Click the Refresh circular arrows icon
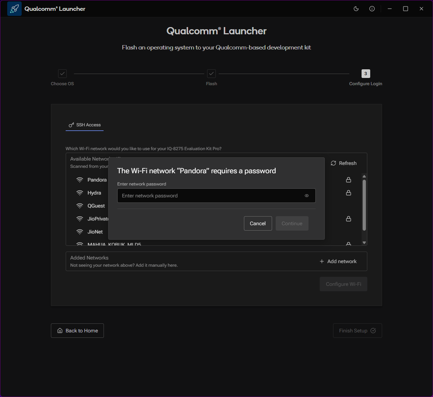This screenshot has width=433, height=397. pos(333,163)
